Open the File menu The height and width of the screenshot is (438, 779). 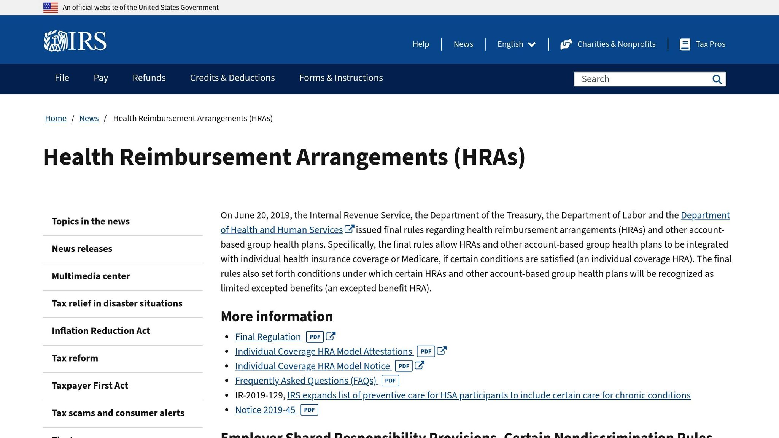pos(62,78)
